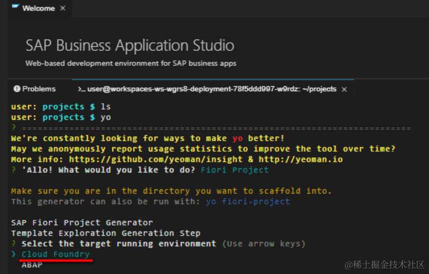Screen dimensions: 429x274
Task: Select Cloud Foundry environment option
Action: click(55, 254)
